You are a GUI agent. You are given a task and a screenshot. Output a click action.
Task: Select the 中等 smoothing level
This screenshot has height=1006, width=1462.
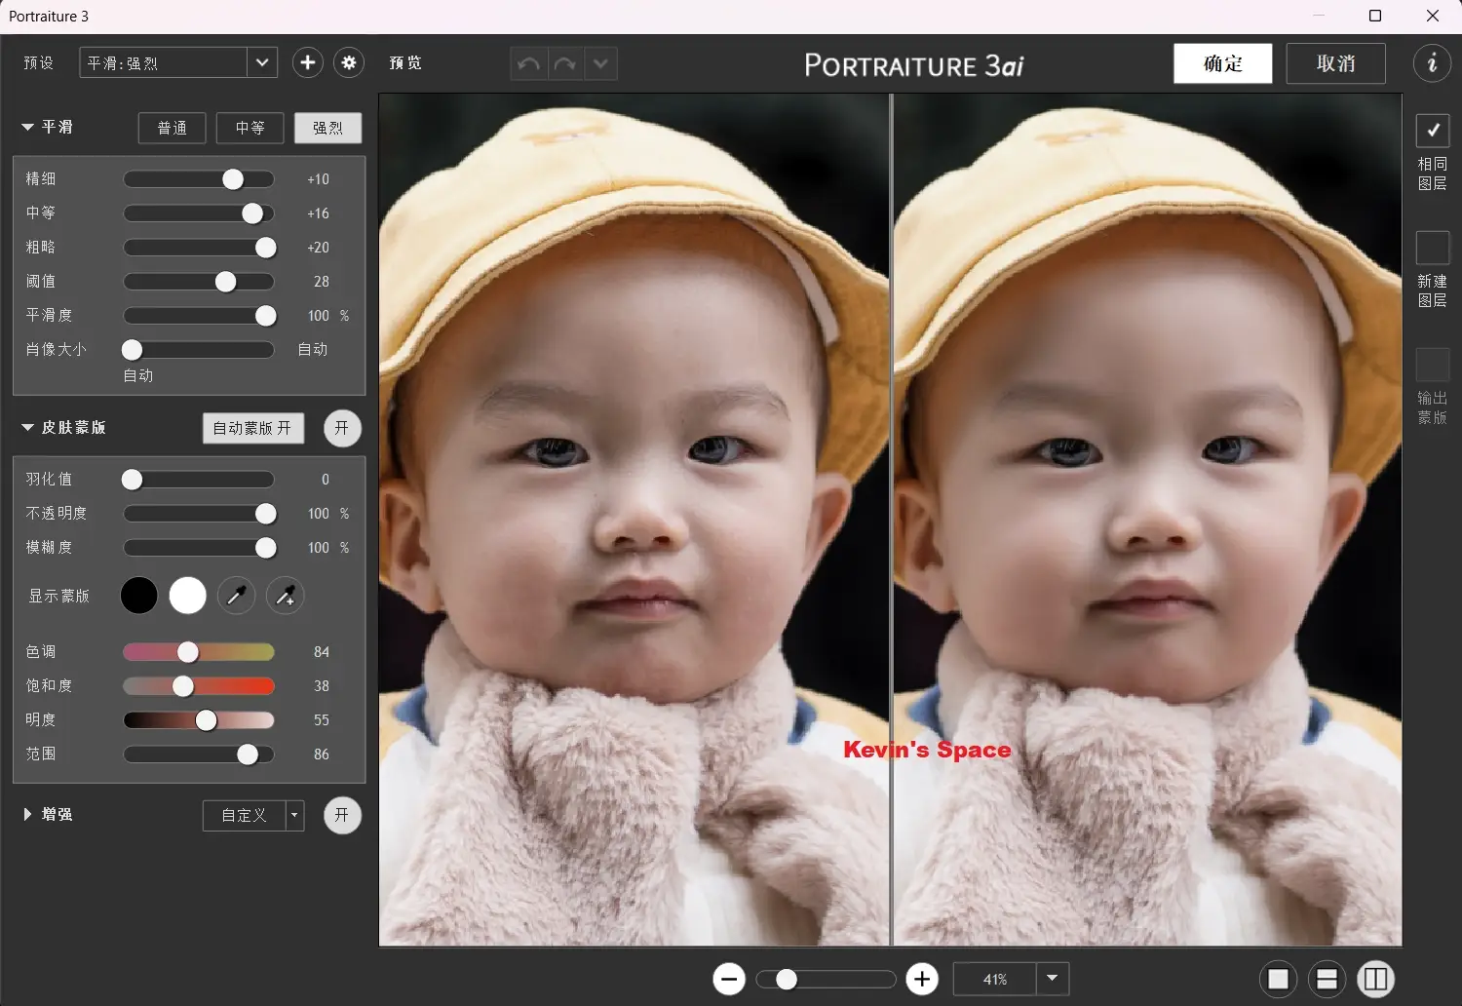(250, 128)
